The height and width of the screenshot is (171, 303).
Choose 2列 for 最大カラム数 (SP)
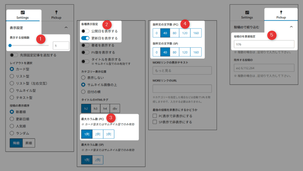click(98, 160)
